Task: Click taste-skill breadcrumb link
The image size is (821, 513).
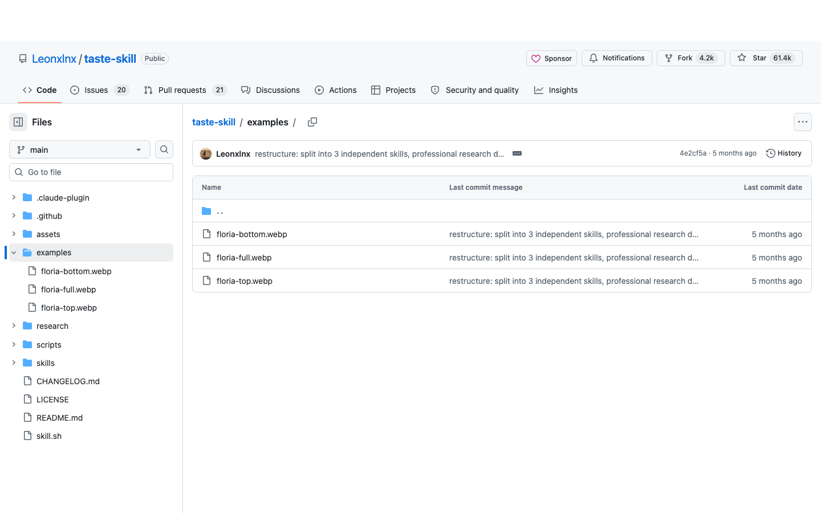Action: coord(214,122)
